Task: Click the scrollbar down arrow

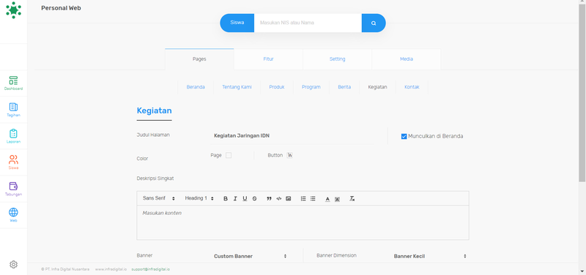Action: click(x=582, y=271)
